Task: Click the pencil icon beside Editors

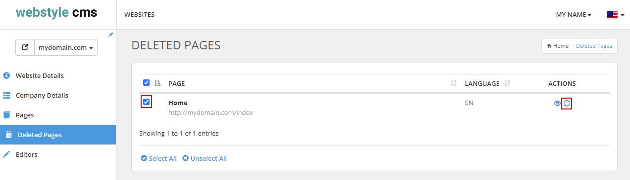Action: tap(6, 154)
